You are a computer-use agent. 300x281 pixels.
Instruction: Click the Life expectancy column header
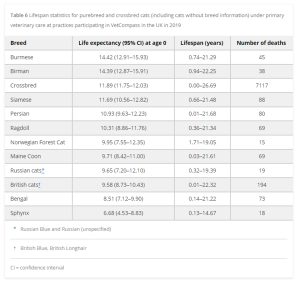(x=122, y=43)
